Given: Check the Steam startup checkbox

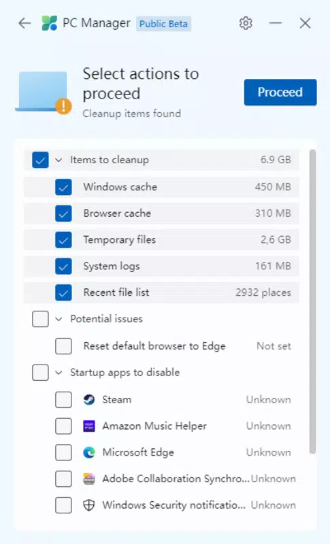Looking at the screenshot, I should tap(63, 400).
